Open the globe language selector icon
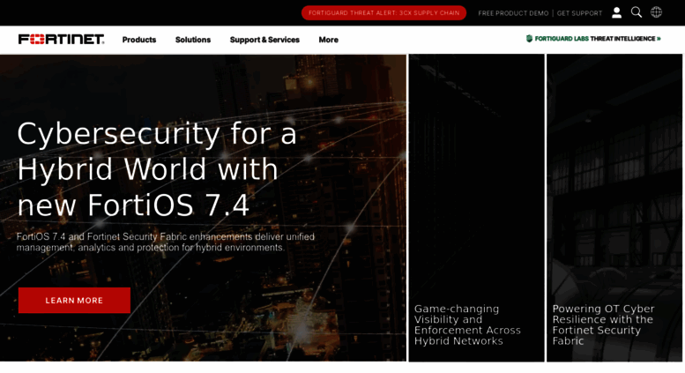Viewport: 685px width, 373px height. point(656,12)
